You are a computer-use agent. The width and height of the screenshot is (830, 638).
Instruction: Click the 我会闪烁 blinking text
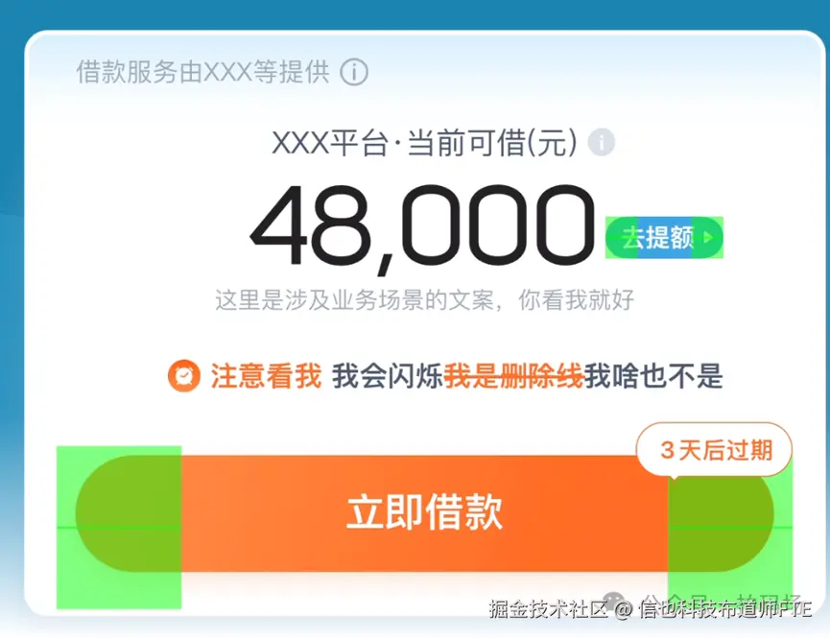[388, 376]
